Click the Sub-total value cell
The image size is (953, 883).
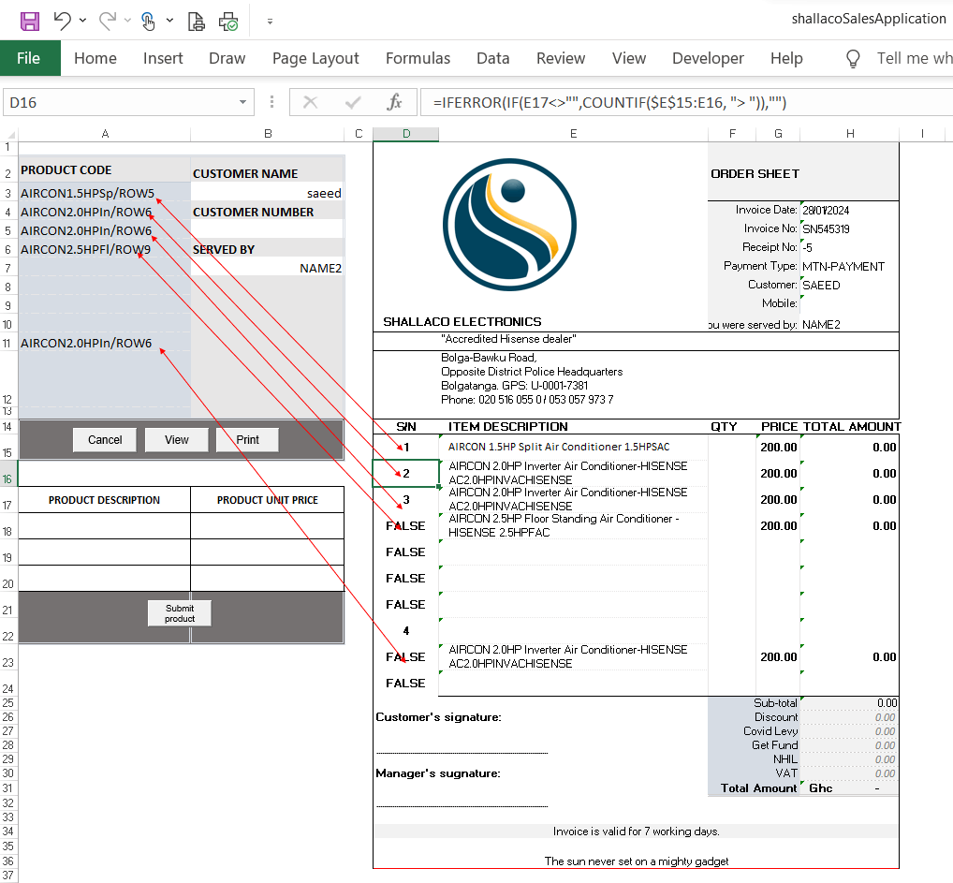point(849,703)
